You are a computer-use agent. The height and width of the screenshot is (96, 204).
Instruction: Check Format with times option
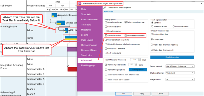tap(106, 27)
